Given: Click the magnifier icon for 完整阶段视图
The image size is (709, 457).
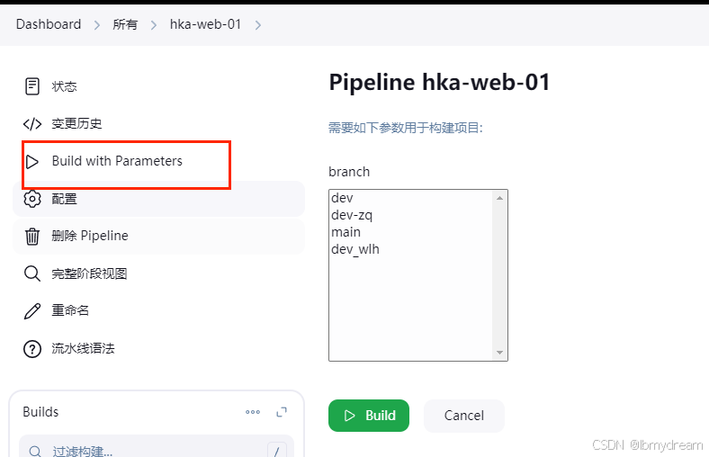Looking at the screenshot, I should tap(32, 273).
